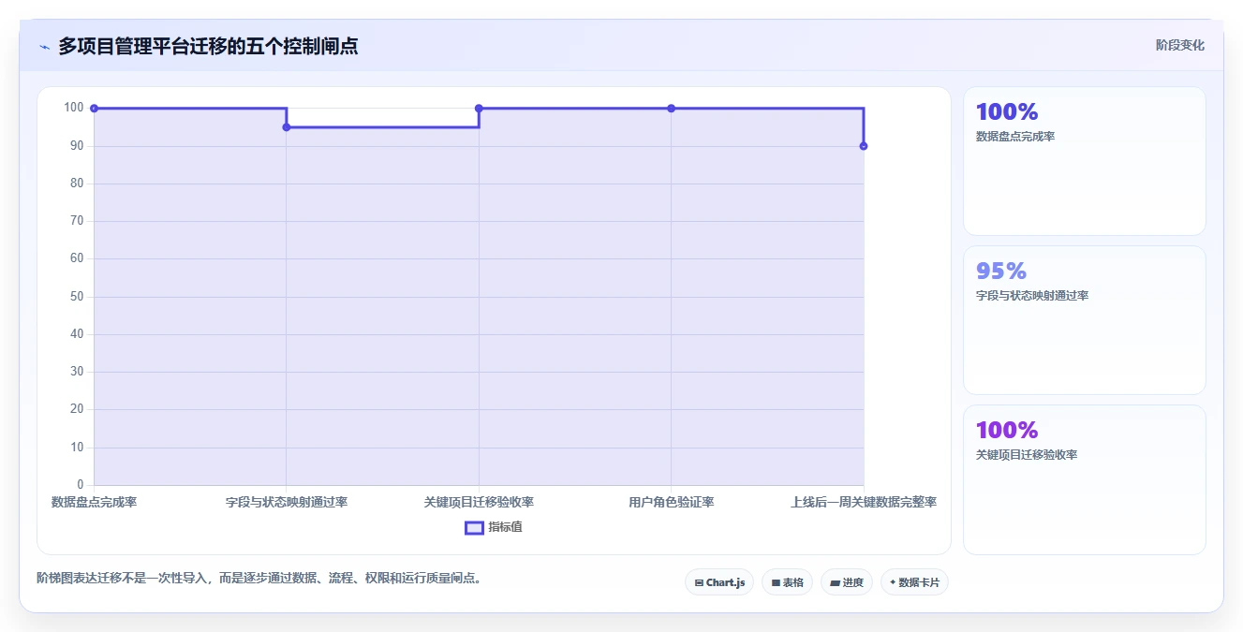This screenshot has height=632, width=1243.
Task: Click the 用户角色验证率 x-axis label
Action: coord(671,503)
